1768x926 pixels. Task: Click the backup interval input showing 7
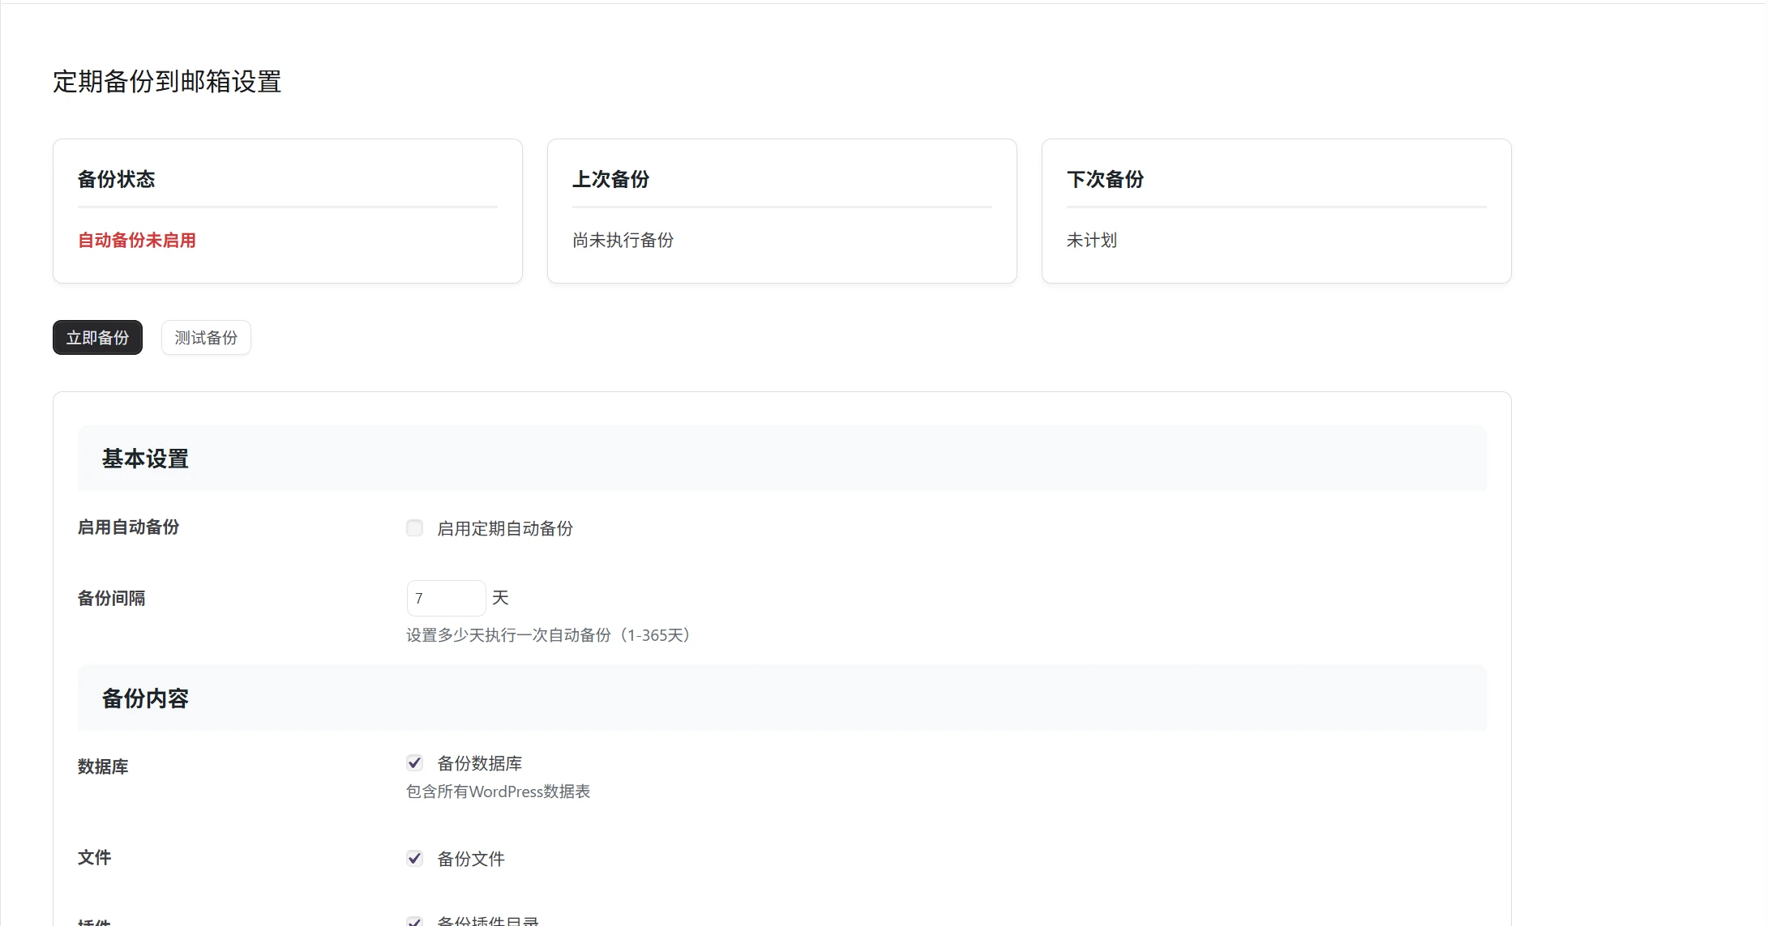click(446, 598)
